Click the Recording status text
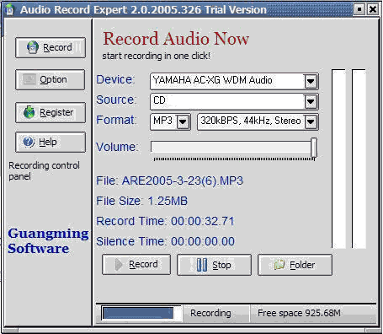Viewport: 383px width, 334px height. tap(210, 313)
